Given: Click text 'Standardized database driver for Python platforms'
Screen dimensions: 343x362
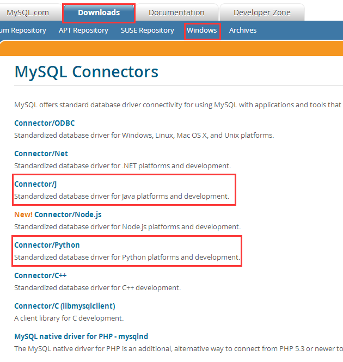Looking at the screenshot, I should (x=96, y=257).
